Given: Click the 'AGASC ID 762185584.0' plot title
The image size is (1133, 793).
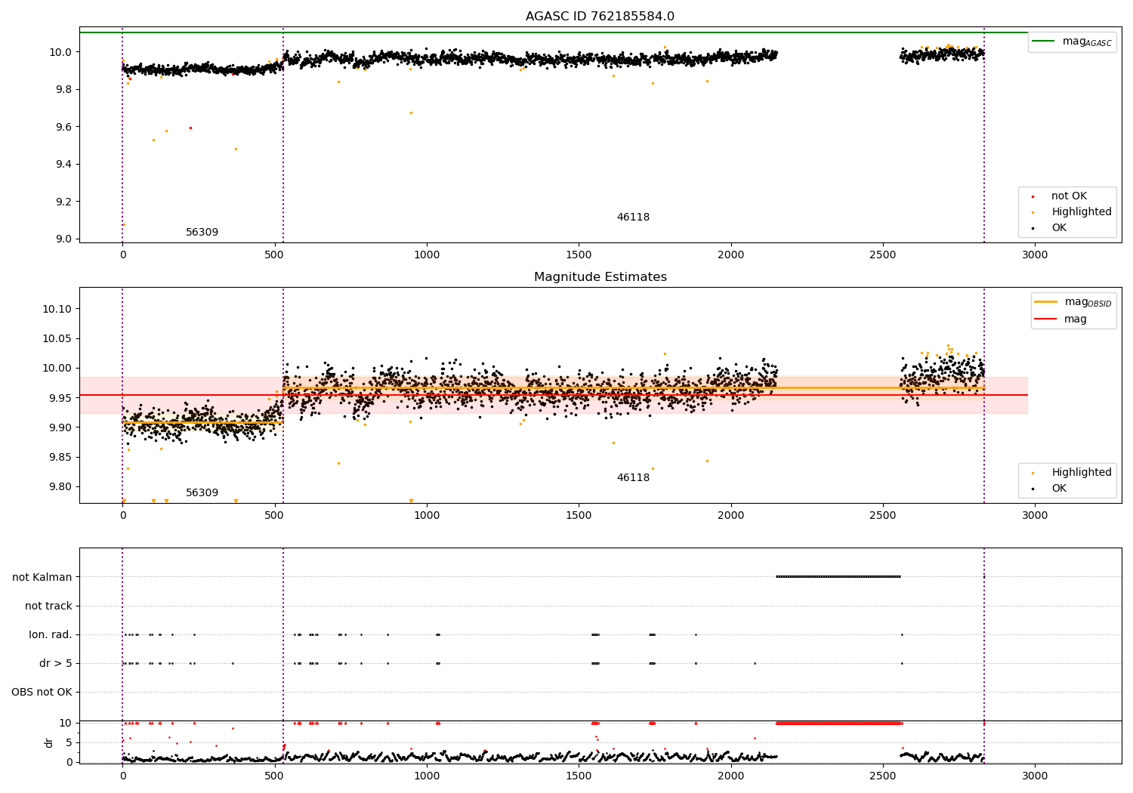Looking at the screenshot, I should click(600, 17).
